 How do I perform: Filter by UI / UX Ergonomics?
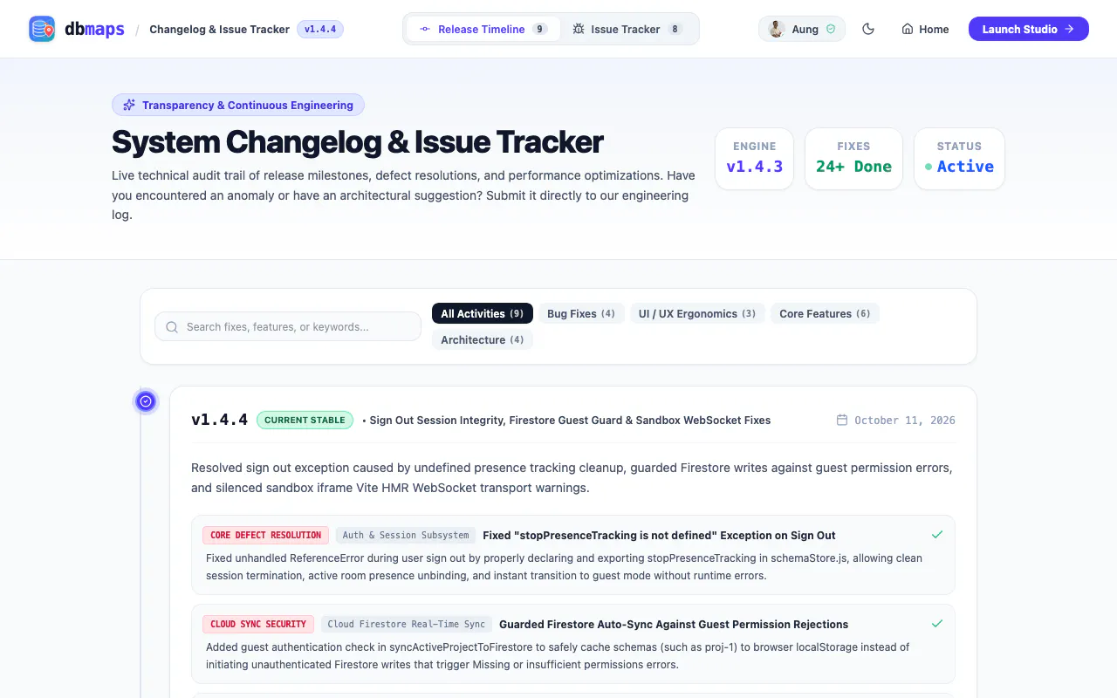pyautogui.click(x=697, y=313)
